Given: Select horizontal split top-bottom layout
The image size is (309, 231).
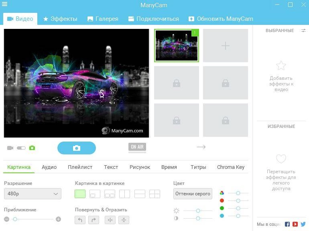Looking at the screenshot, I should pyautogui.click(x=140, y=194).
